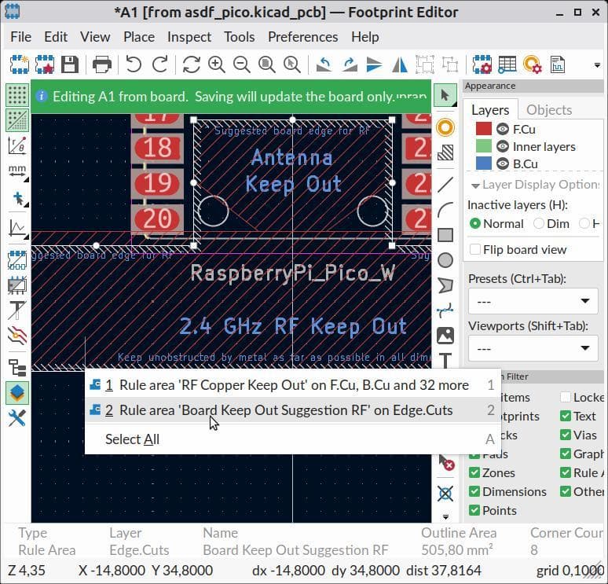The image size is (608, 584).
Task: Uncheck Vias in selection filter
Action: pyautogui.click(x=566, y=435)
